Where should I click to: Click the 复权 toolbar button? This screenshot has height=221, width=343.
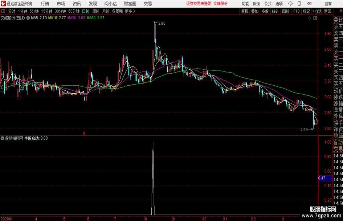[245, 11]
